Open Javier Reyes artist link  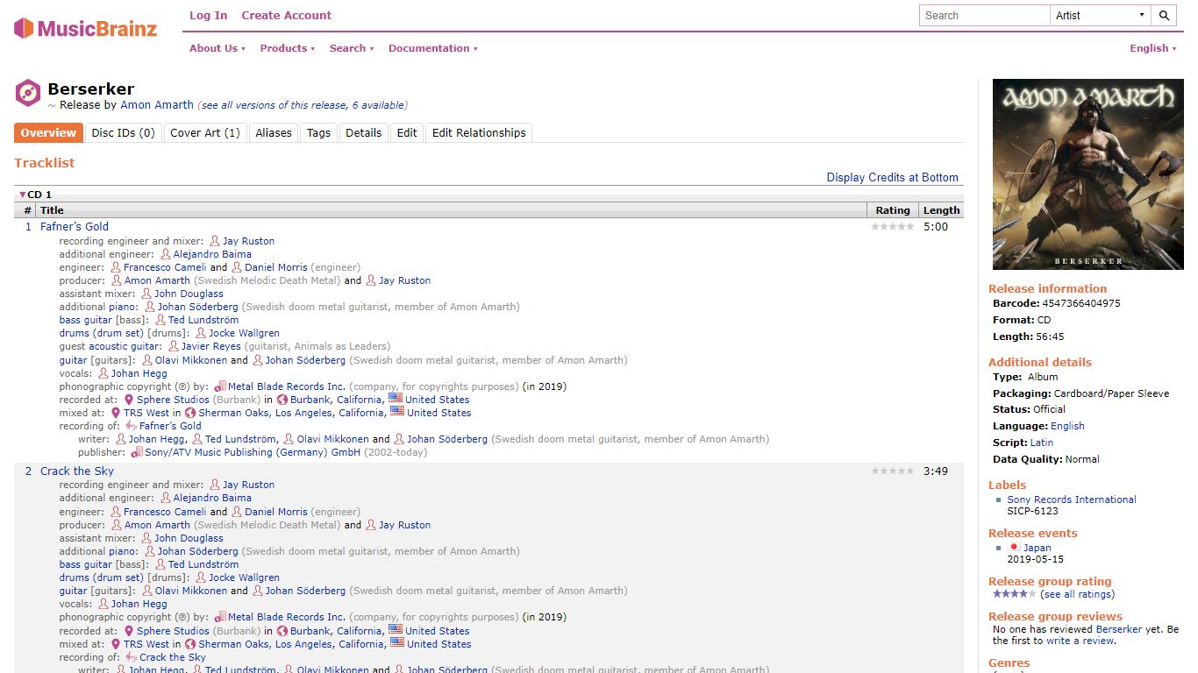click(x=211, y=346)
